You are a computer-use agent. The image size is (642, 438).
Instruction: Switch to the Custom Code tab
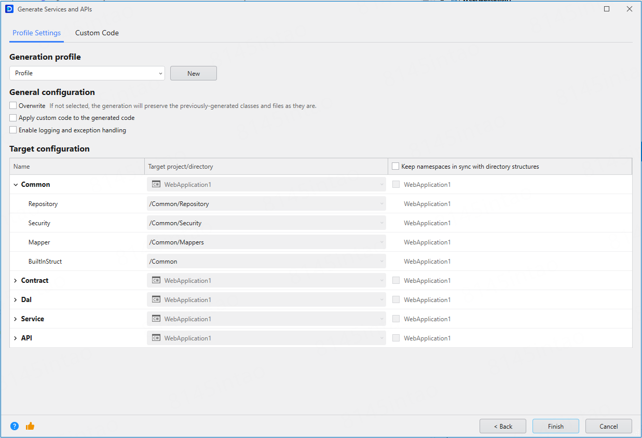(97, 33)
